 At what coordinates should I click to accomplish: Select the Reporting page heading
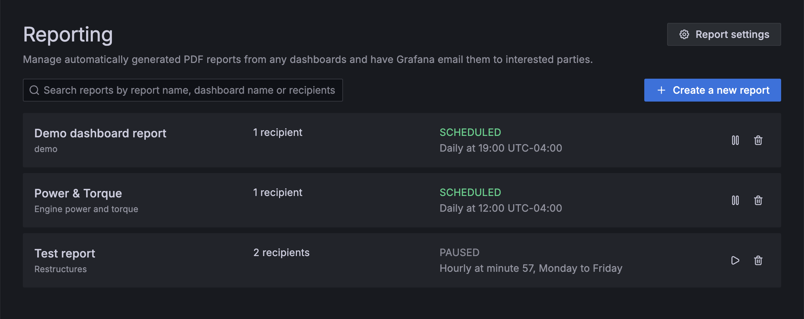[x=68, y=34]
